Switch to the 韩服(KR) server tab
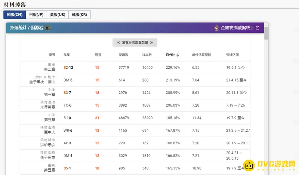Image resolution: width=299 pixels, height=175 pixels. 80,15
